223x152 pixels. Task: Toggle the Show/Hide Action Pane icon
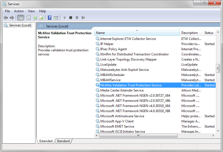(56, 18)
